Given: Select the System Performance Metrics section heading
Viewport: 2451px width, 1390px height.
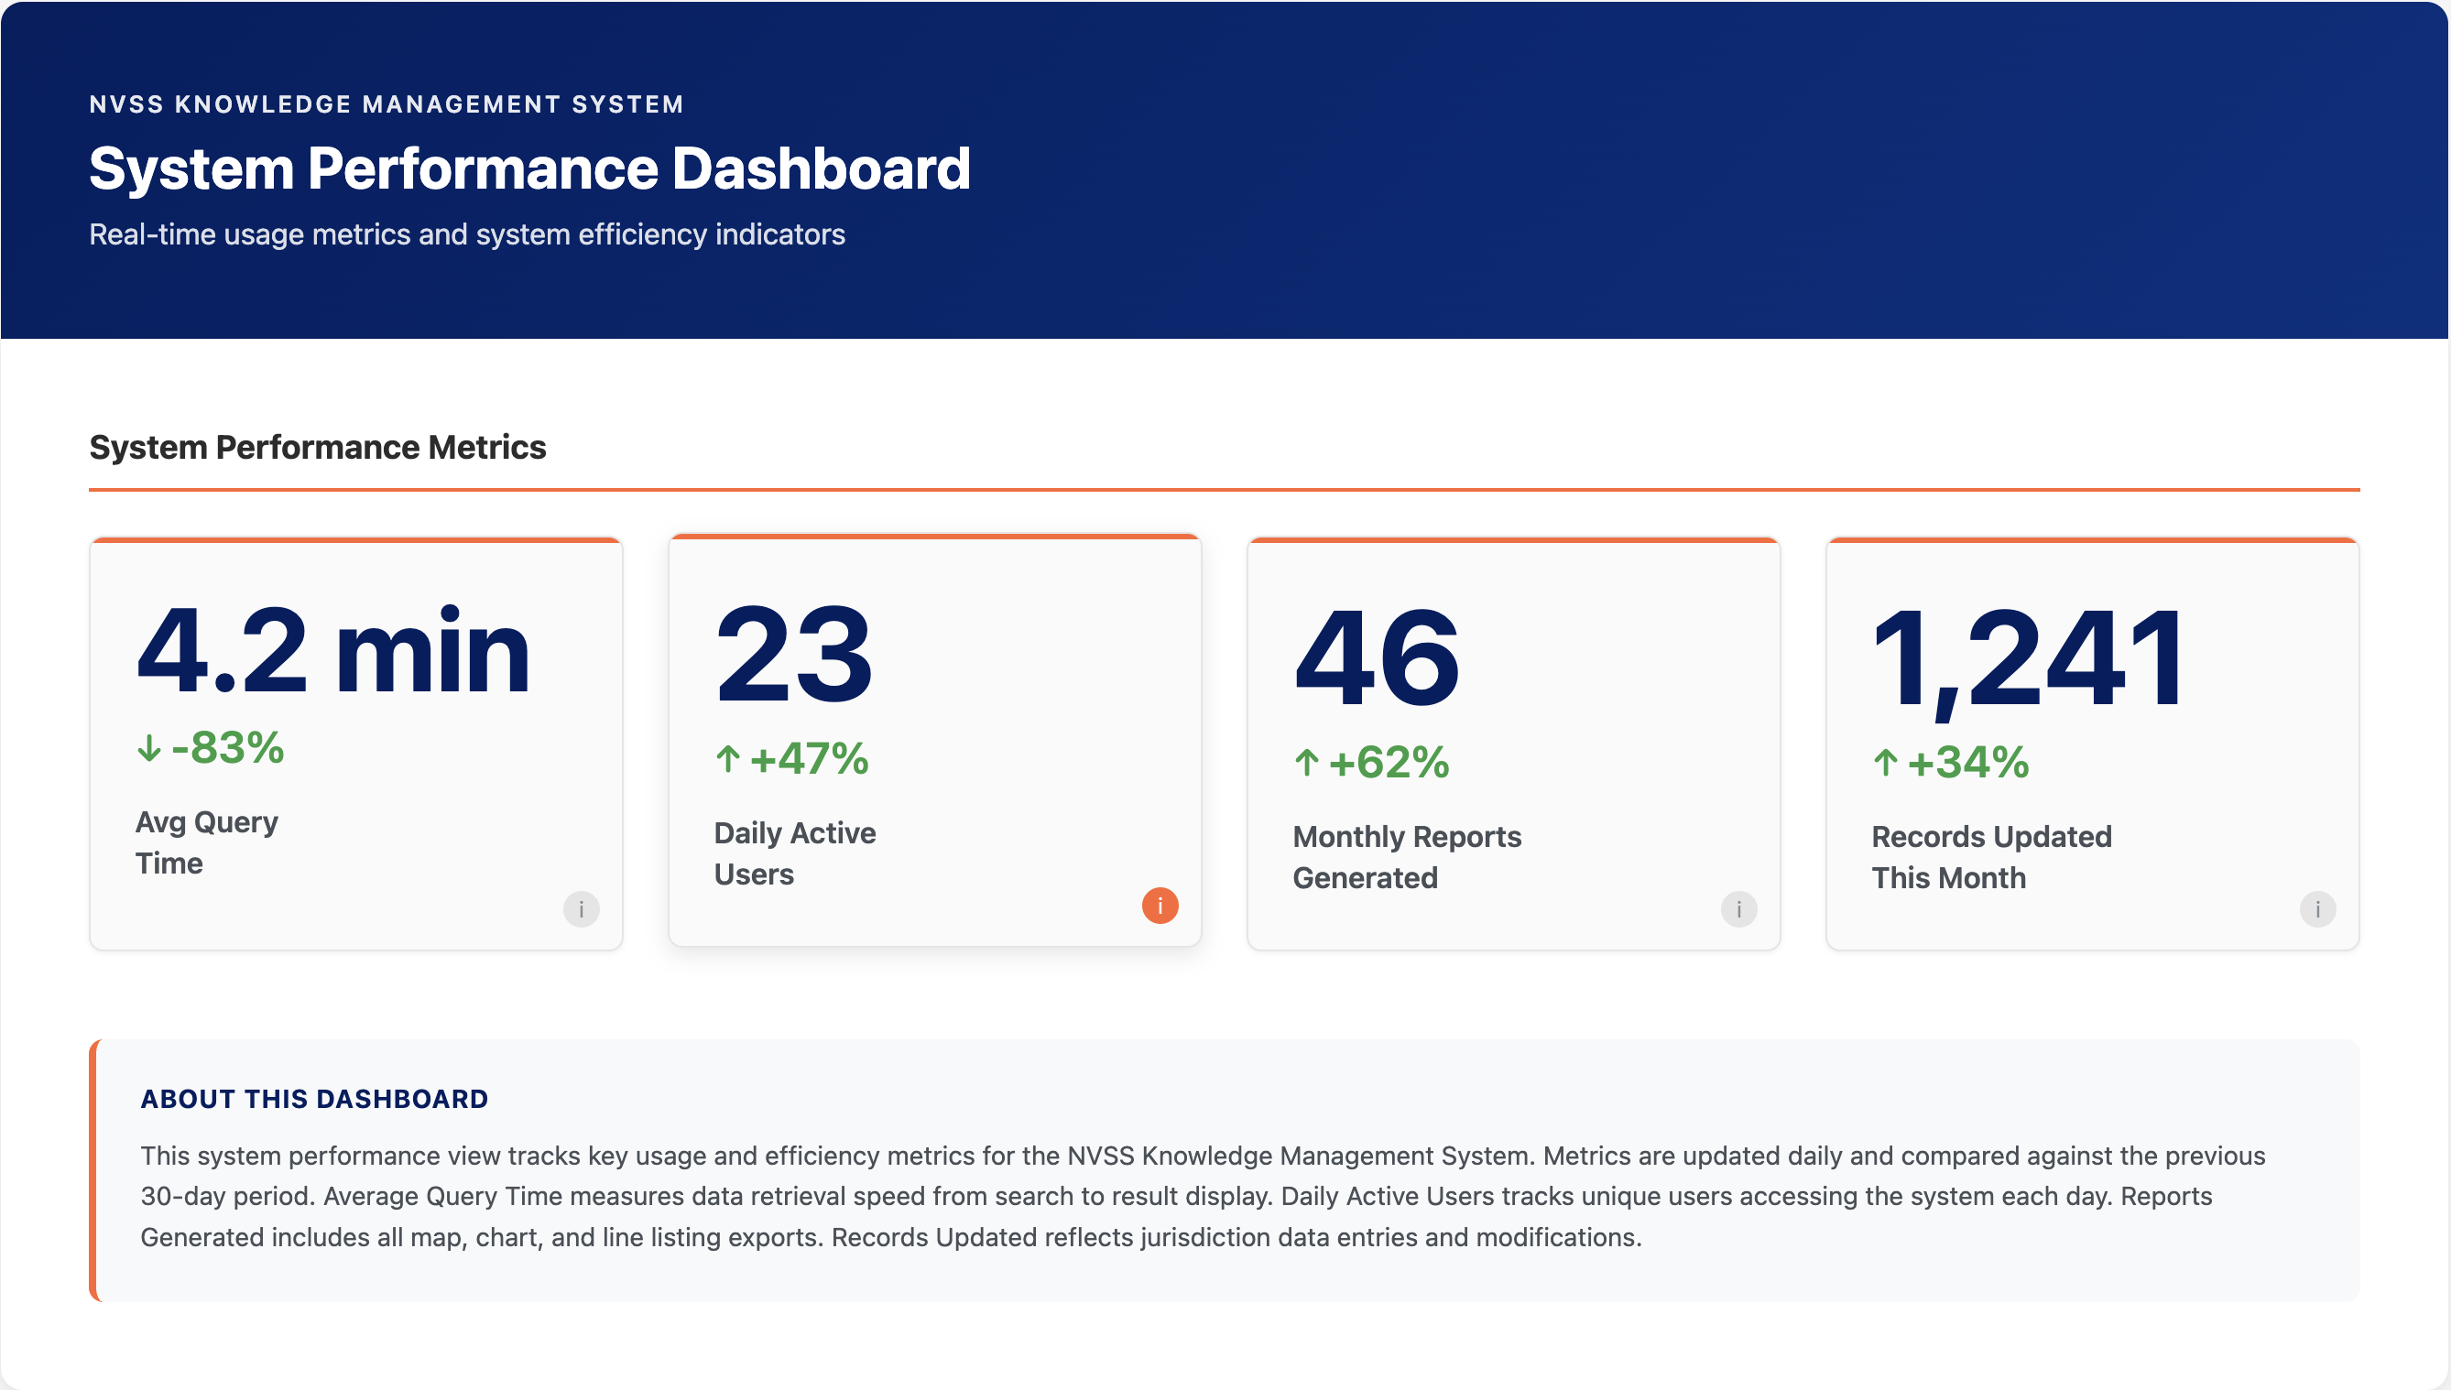Looking at the screenshot, I should pos(317,447).
